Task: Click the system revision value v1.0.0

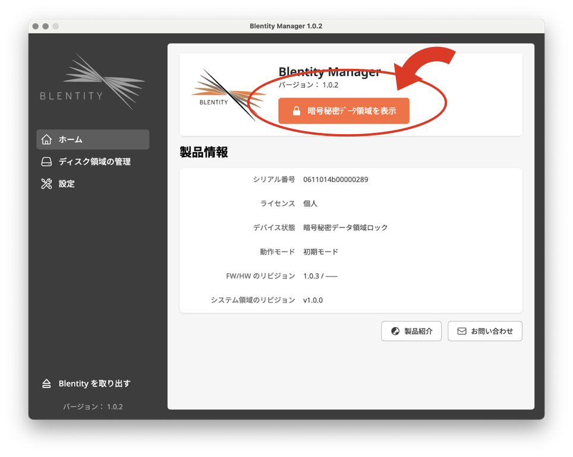Action: [x=313, y=300]
